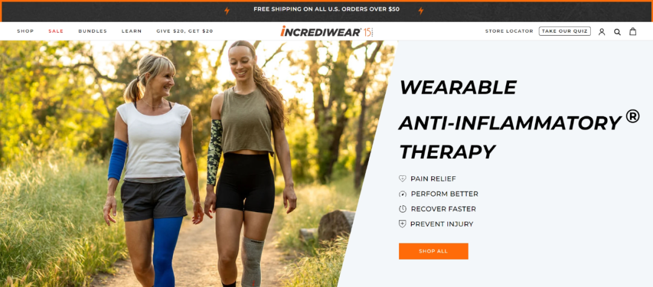Open Give $20, Get $20 page
Screen dimensions: 653x287
click(x=184, y=31)
